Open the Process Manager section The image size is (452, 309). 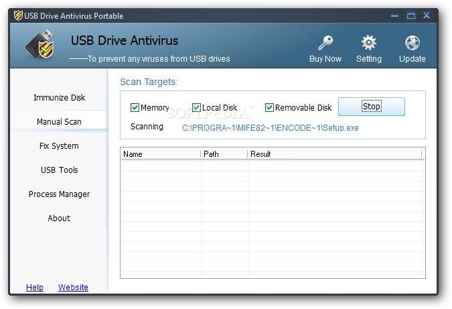click(60, 194)
